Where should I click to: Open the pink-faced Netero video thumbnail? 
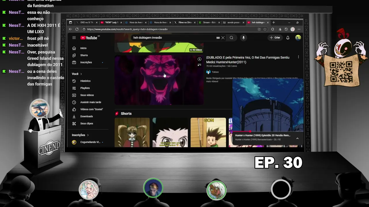click(159, 80)
